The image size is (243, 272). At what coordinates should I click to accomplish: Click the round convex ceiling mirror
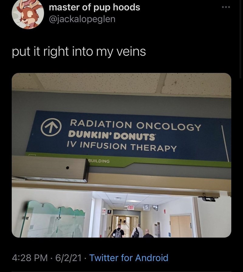[155, 208]
